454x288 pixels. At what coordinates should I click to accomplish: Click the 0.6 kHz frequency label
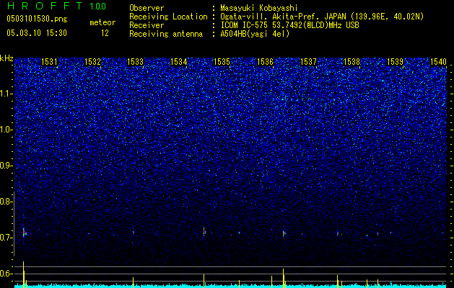click(6, 274)
